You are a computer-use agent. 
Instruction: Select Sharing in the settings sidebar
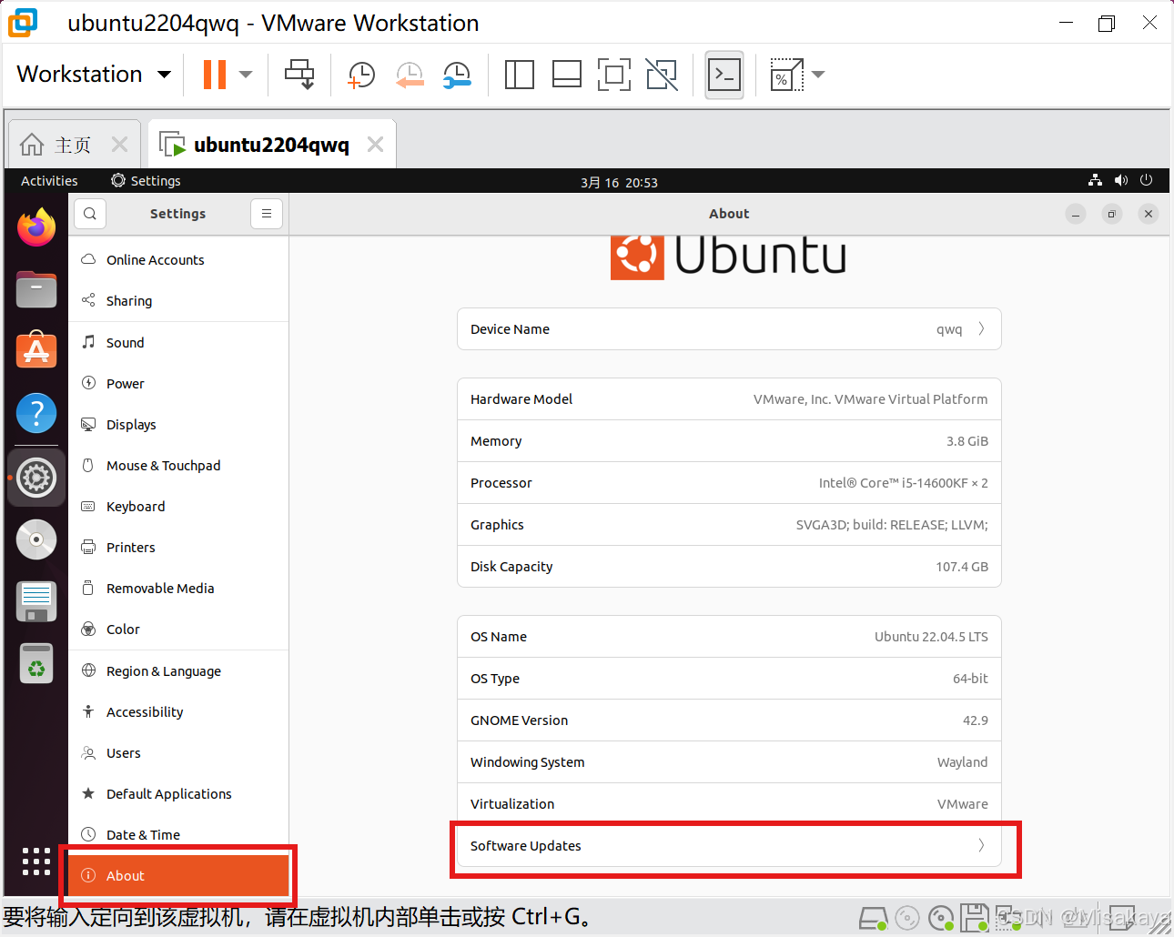pos(178,301)
